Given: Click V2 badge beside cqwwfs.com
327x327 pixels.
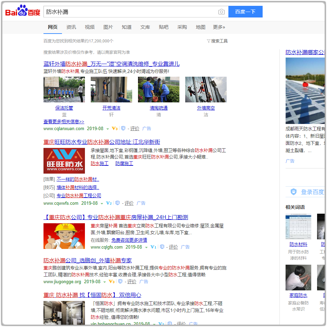Looking at the screenshot, I should (x=109, y=203).
